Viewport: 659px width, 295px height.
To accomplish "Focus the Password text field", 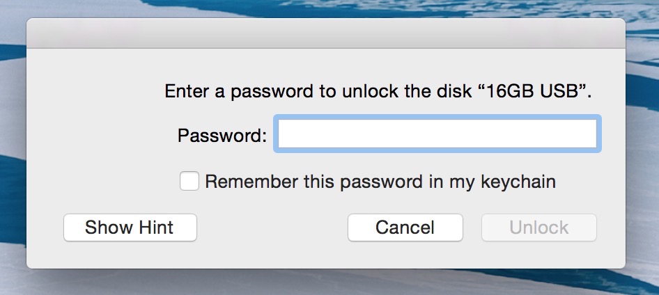I will click(437, 134).
